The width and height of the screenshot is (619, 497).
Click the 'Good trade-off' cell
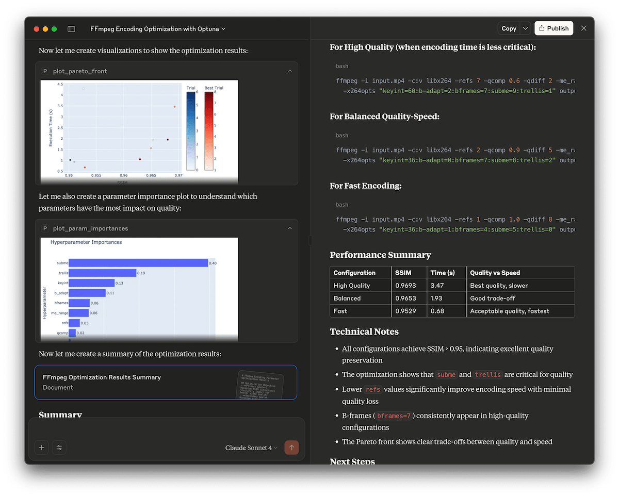[520, 298]
